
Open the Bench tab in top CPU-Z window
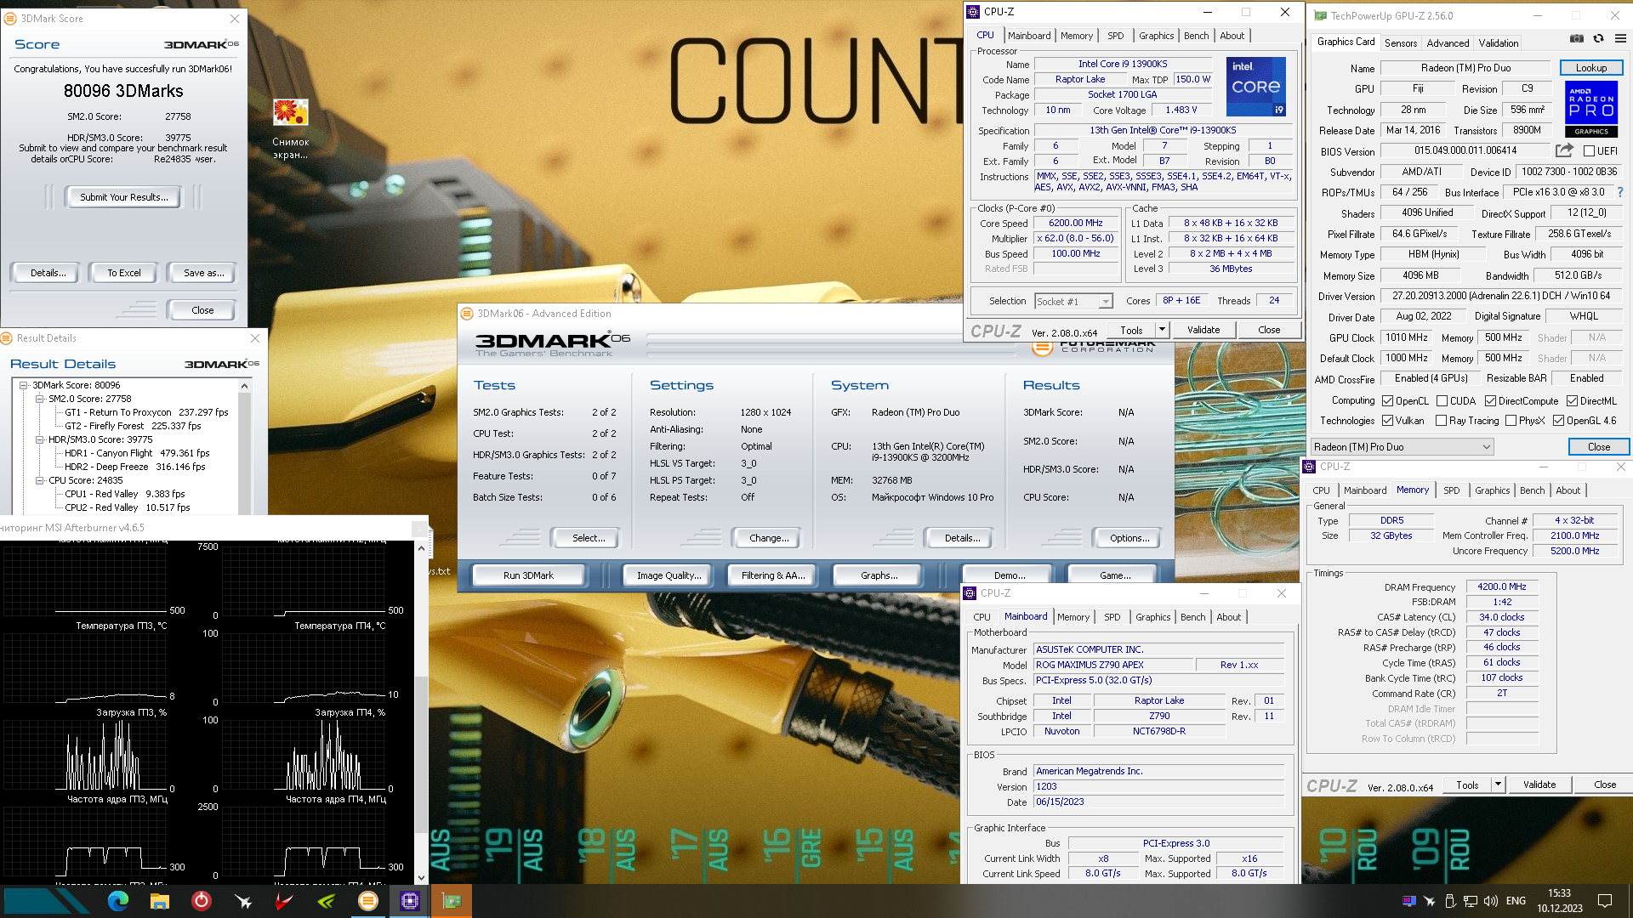(x=1196, y=36)
